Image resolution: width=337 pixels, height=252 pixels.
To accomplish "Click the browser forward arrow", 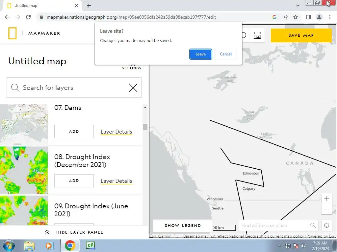I will click(x=18, y=17).
